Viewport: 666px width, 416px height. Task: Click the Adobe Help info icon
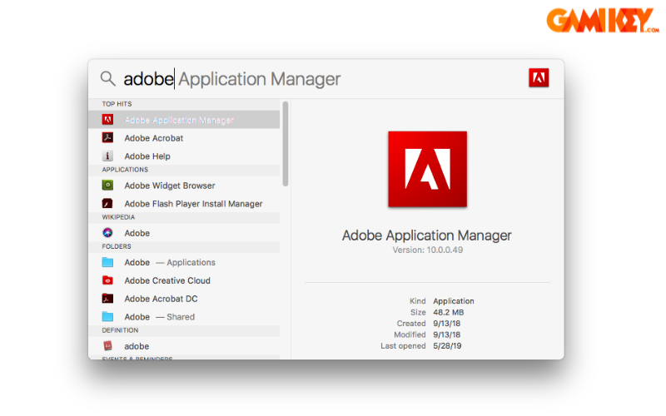tap(107, 156)
